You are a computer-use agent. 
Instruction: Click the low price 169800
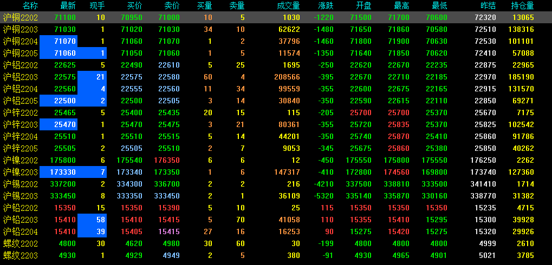point(434,172)
